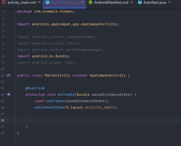The height and width of the screenshot is (146, 181).
Task: Click the @Override annotation
Action: pos(35,88)
